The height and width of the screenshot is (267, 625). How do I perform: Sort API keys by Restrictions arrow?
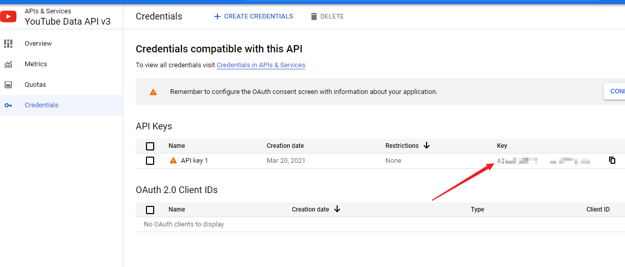pos(427,145)
